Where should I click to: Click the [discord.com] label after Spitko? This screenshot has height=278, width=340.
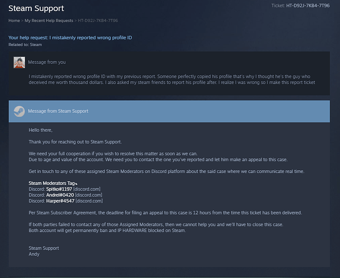point(87,189)
